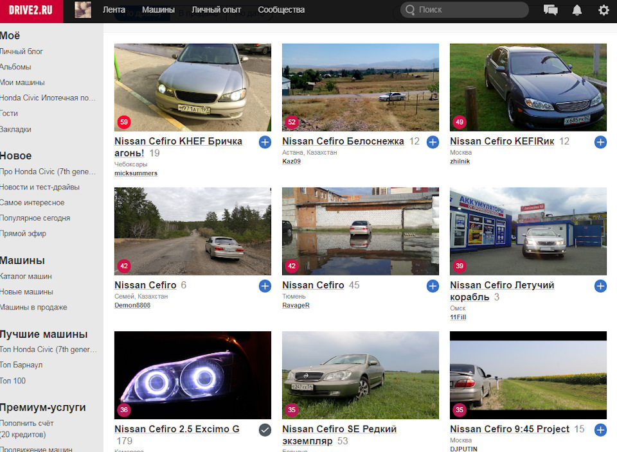
Task: Open user 11Fill profile
Action: (x=458, y=317)
